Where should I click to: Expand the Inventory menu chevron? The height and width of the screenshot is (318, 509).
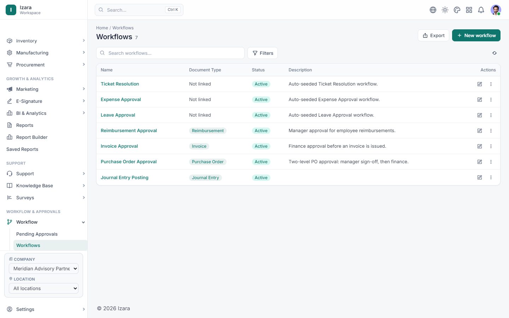pyautogui.click(x=84, y=41)
